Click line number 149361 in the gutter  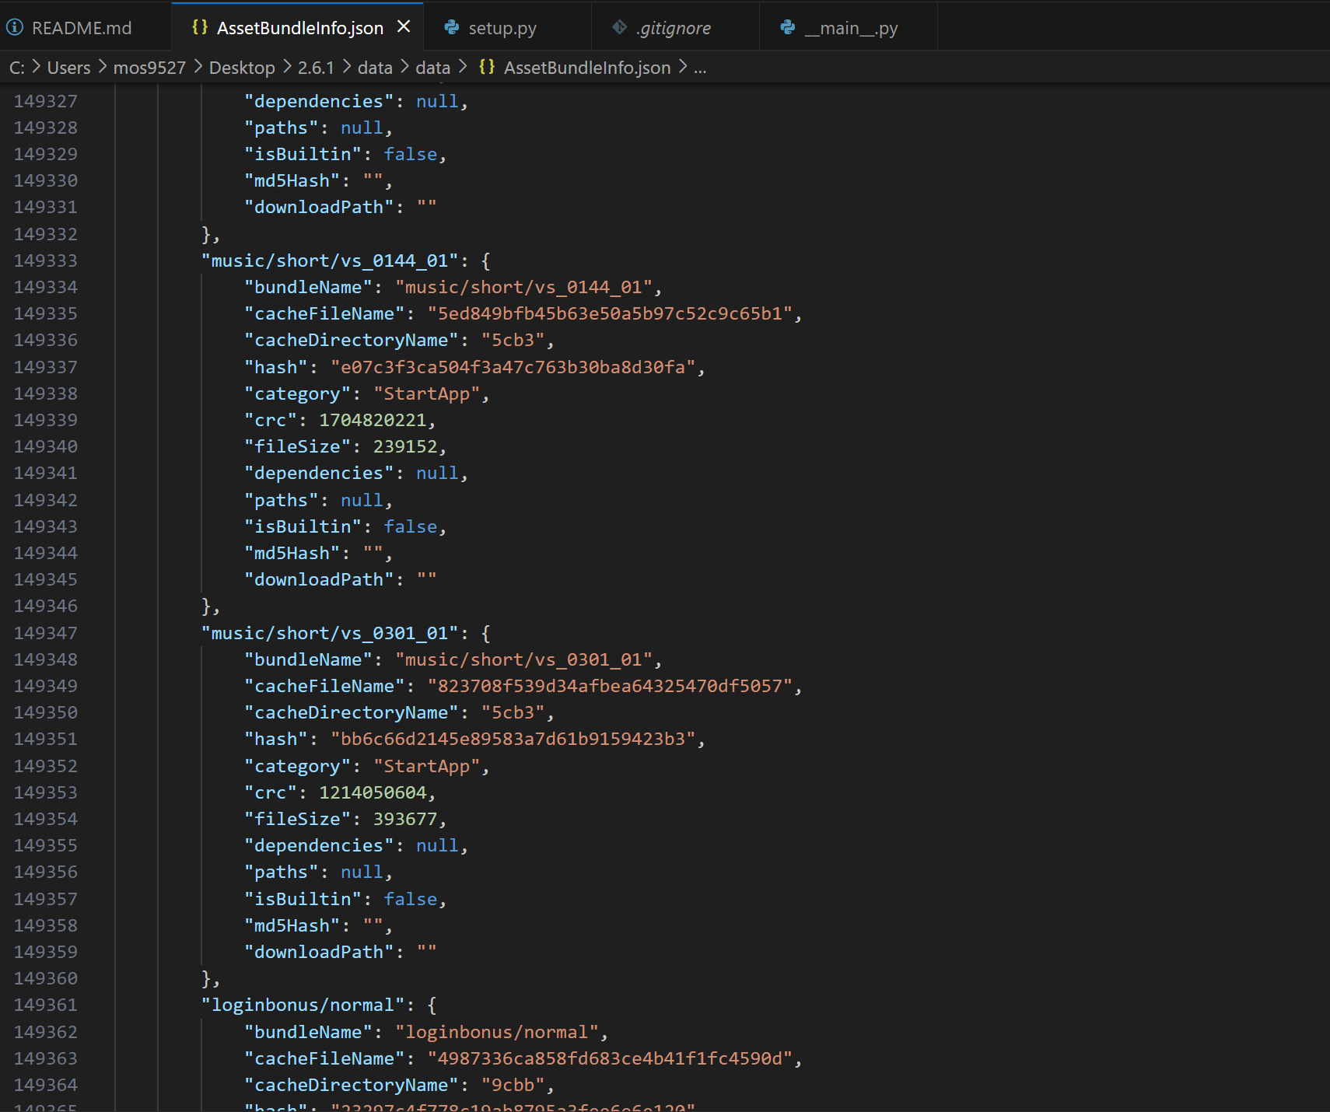click(46, 1005)
